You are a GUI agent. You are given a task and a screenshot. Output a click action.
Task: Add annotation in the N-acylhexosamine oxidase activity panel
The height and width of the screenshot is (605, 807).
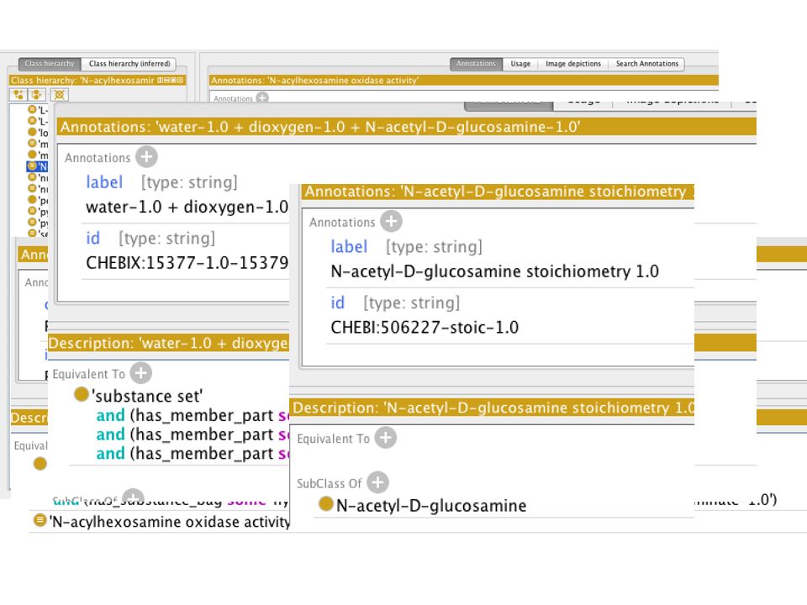pos(262,97)
